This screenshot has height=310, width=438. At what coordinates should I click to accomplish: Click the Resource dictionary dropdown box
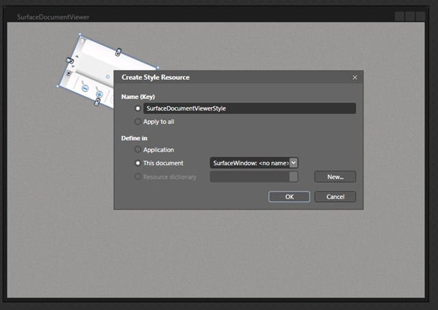click(x=249, y=177)
